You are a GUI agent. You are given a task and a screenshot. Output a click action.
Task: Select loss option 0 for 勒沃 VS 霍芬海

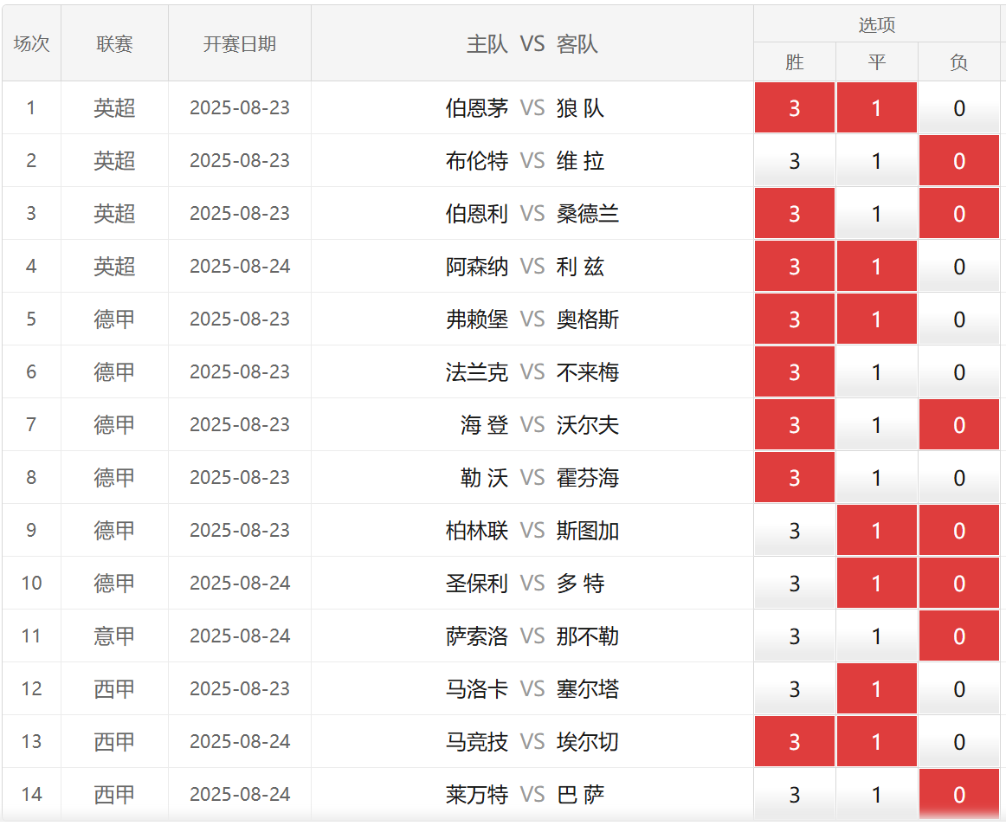958,477
